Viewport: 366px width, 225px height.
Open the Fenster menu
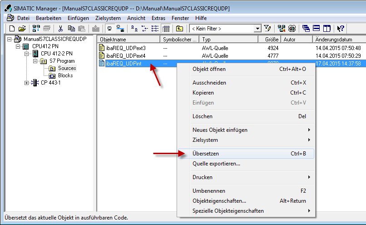coord(180,18)
